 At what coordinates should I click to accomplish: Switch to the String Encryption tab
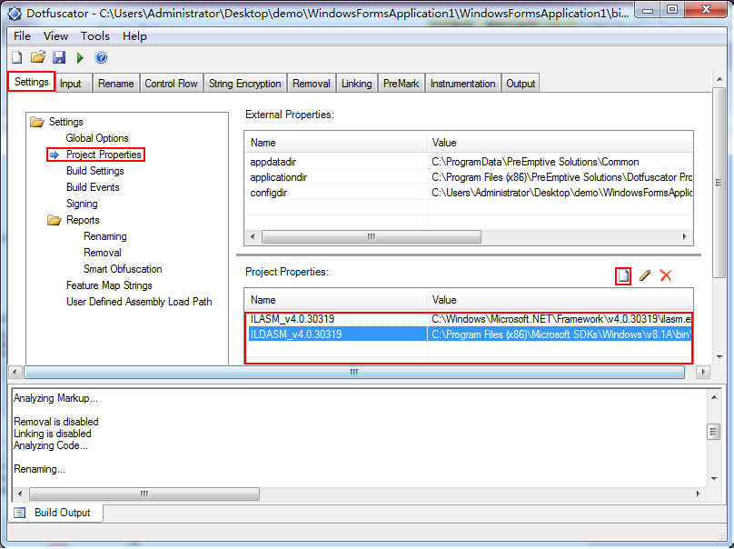pyautogui.click(x=245, y=84)
